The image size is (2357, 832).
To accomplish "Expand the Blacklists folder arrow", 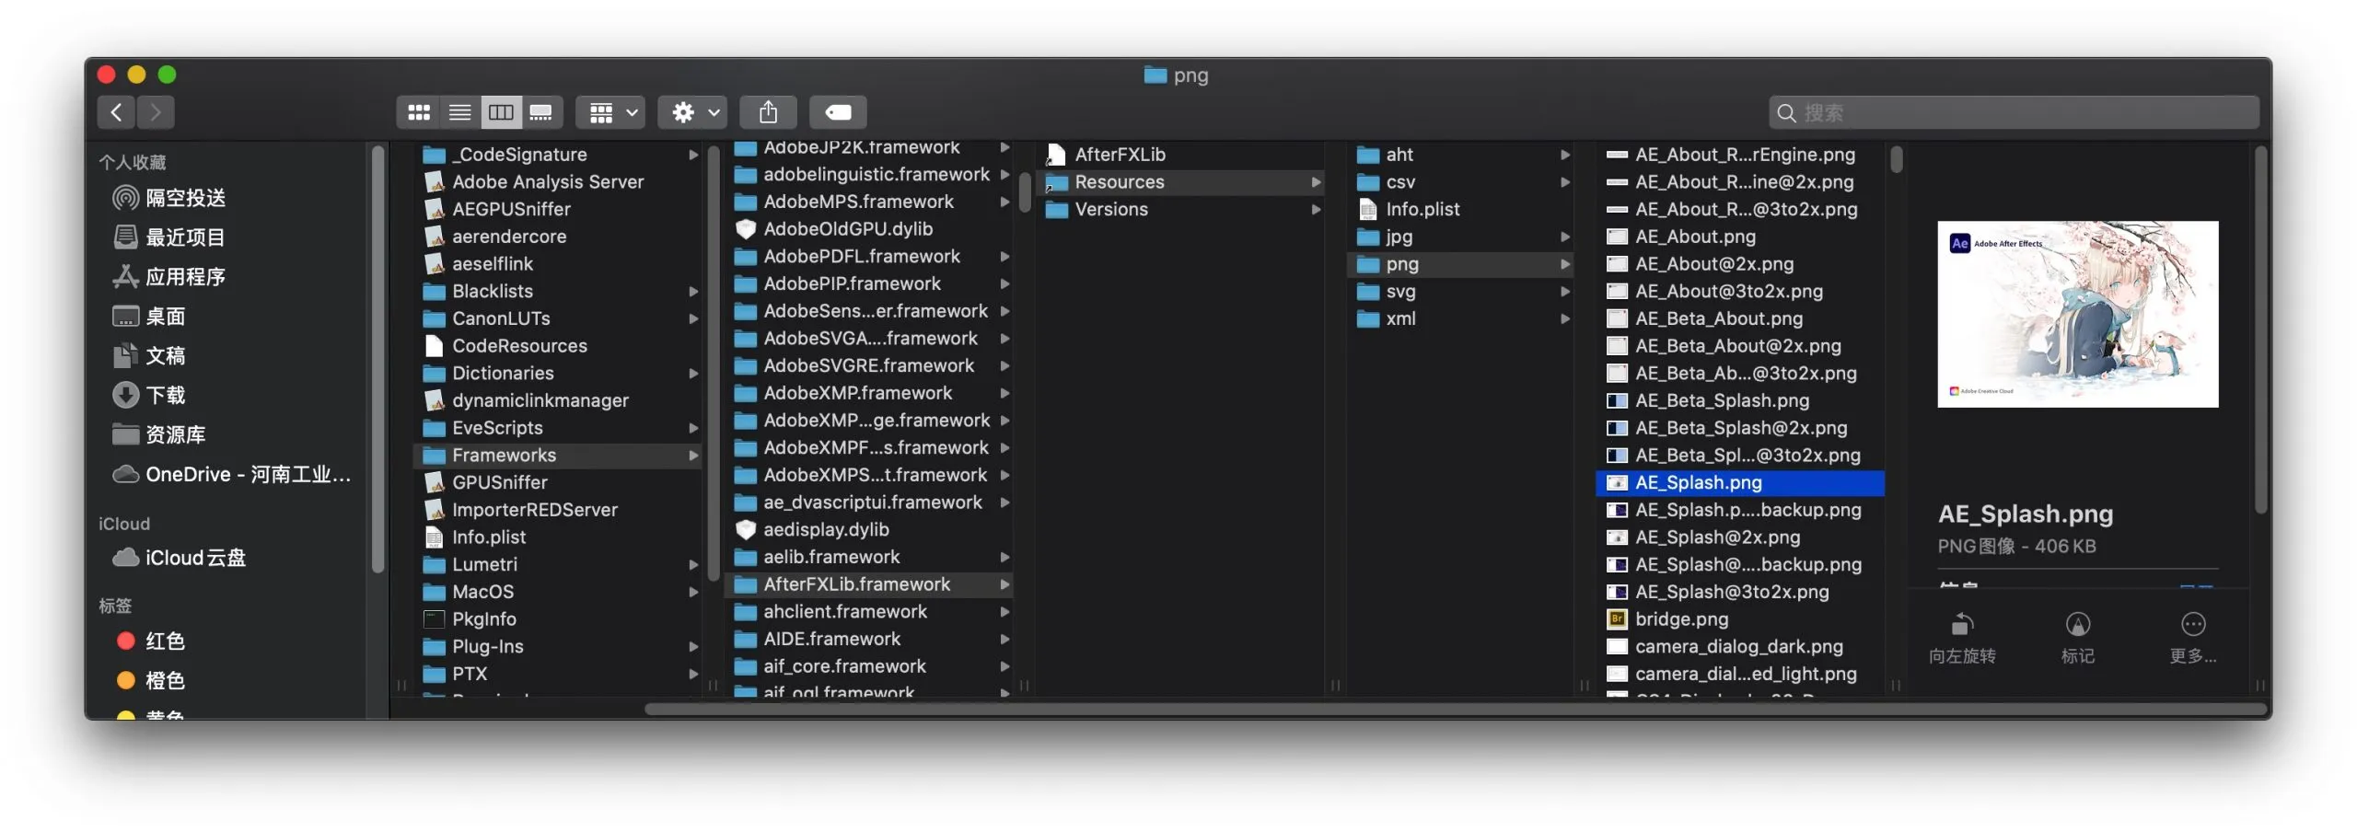I will click(693, 292).
